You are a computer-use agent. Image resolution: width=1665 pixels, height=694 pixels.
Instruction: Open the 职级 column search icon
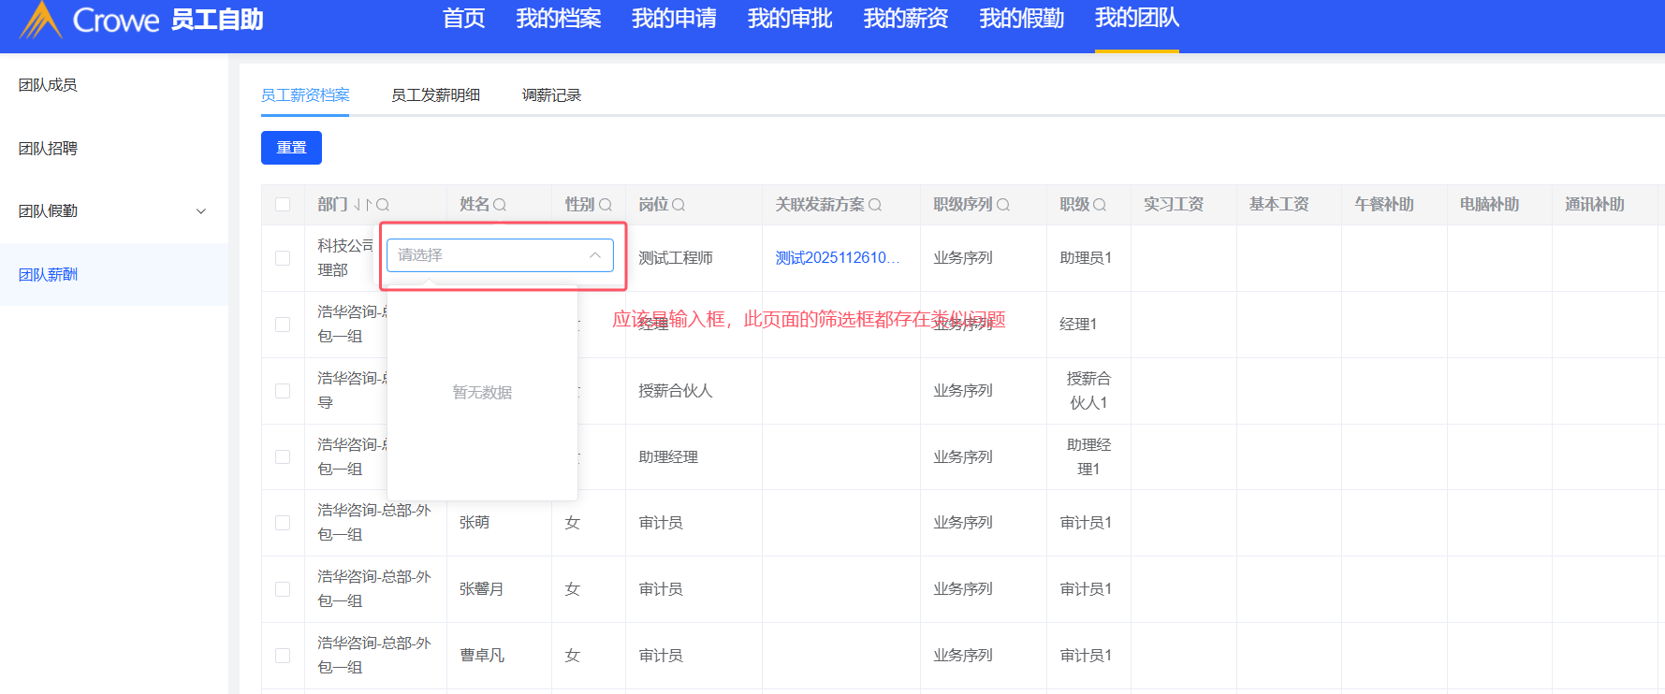1100,205
